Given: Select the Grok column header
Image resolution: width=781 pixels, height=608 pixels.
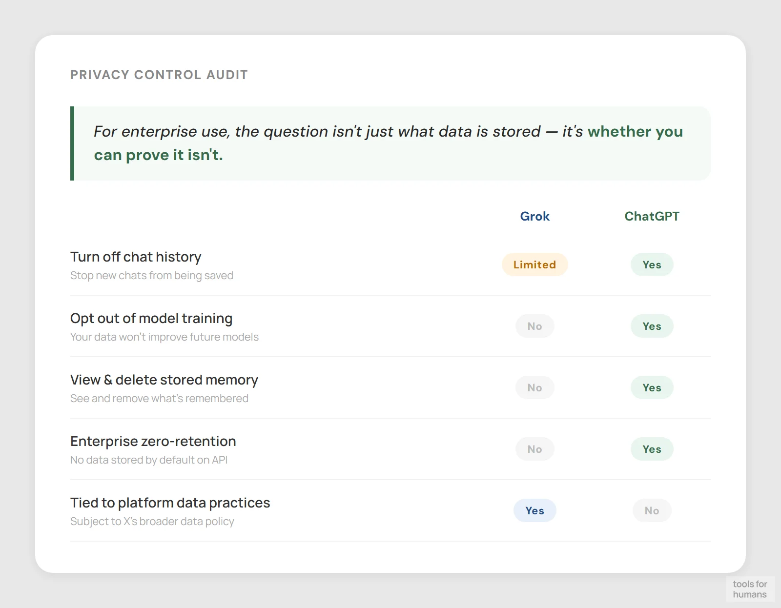Looking at the screenshot, I should click(535, 216).
